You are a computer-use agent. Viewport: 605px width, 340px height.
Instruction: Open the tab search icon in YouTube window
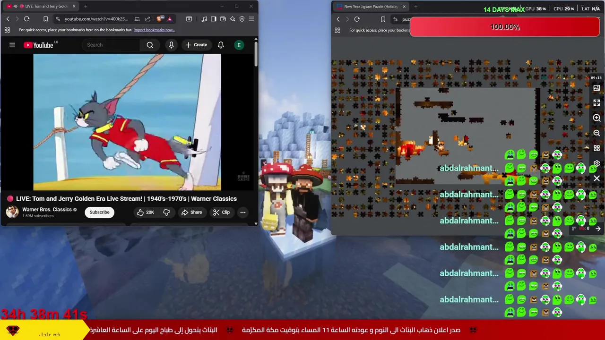click(189, 19)
